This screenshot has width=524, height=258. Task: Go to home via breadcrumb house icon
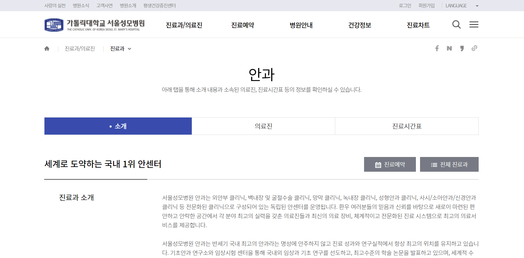click(x=47, y=49)
